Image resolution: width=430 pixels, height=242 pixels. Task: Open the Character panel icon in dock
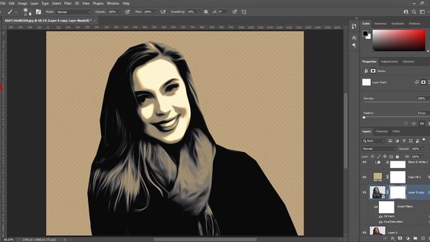354,38
